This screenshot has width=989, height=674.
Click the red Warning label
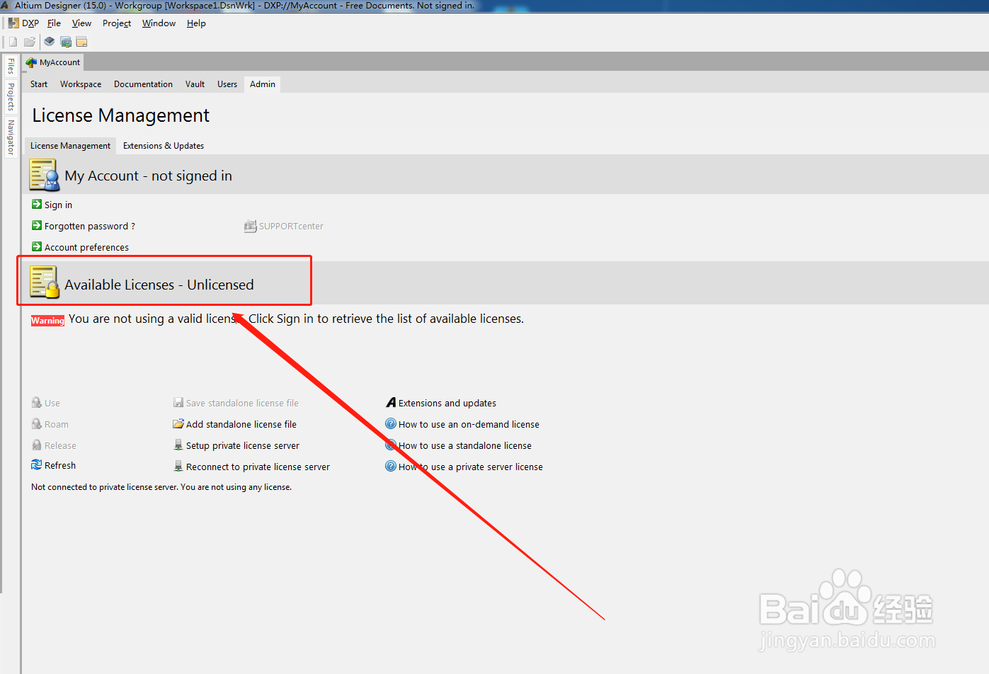point(47,321)
